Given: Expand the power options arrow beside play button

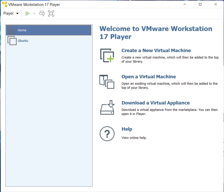Looking at the screenshot, I should (34, 14).
